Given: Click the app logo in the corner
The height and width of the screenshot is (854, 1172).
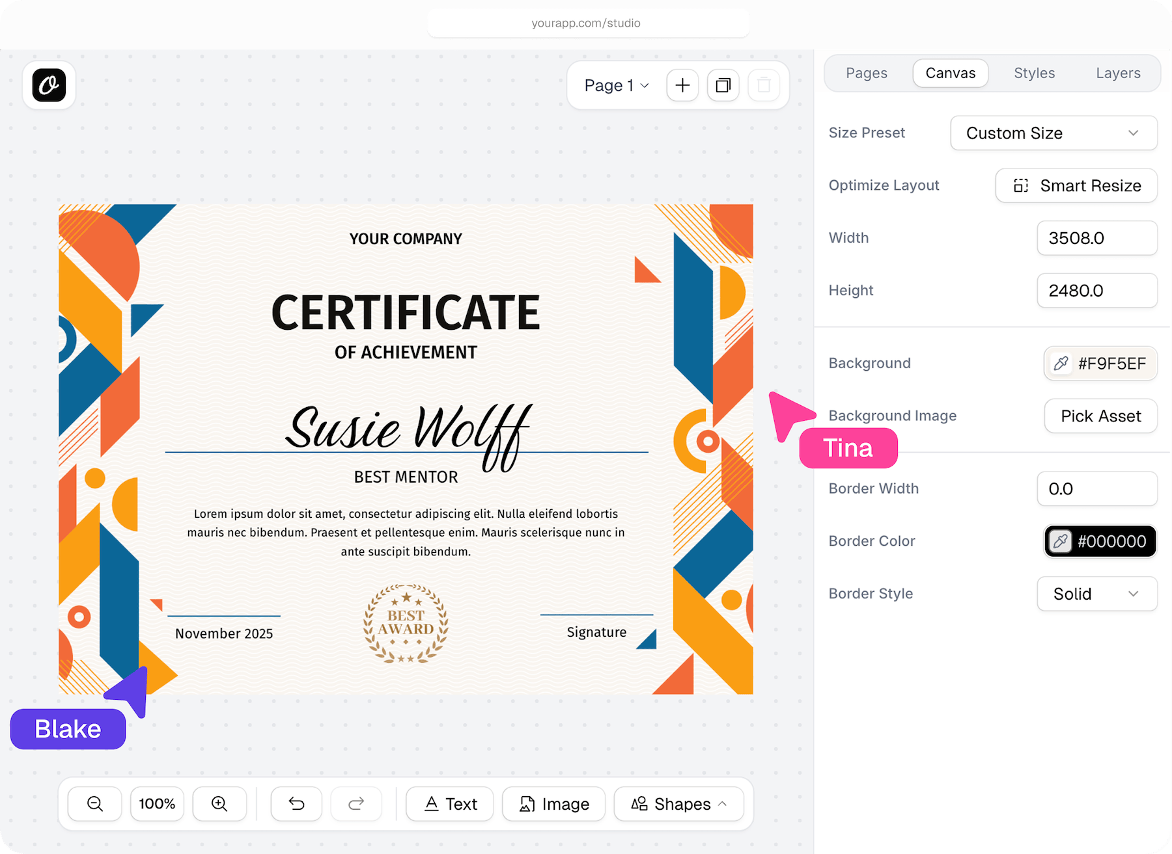Looking at the screenshot, I should [48, 85].
